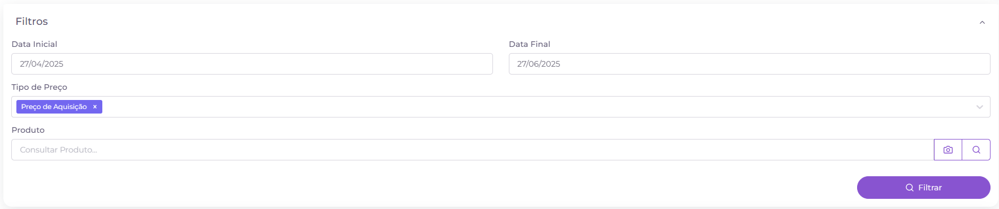The image size is (999, 209).
Task: Click the Filtrar button text label
Action: point(930,188)
